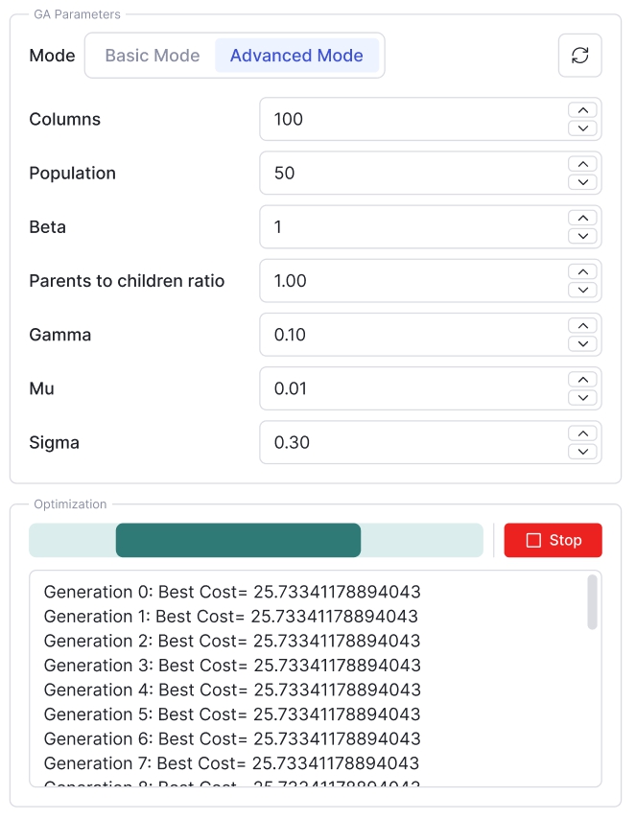Click the Sigma value field

412,442
